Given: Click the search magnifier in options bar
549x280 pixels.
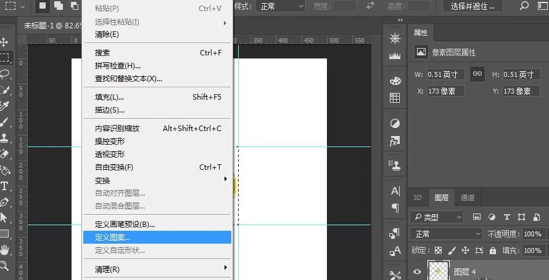Looking at the screenshot, I should [524, 6].
